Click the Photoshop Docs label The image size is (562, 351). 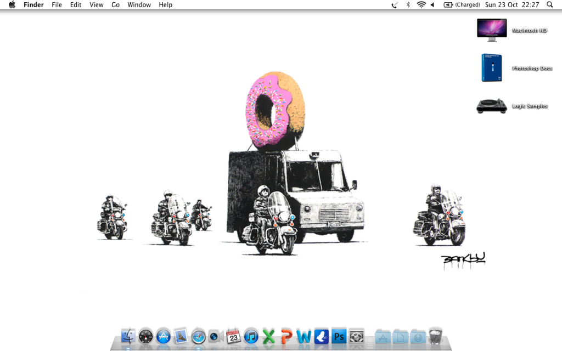(532, 68)
